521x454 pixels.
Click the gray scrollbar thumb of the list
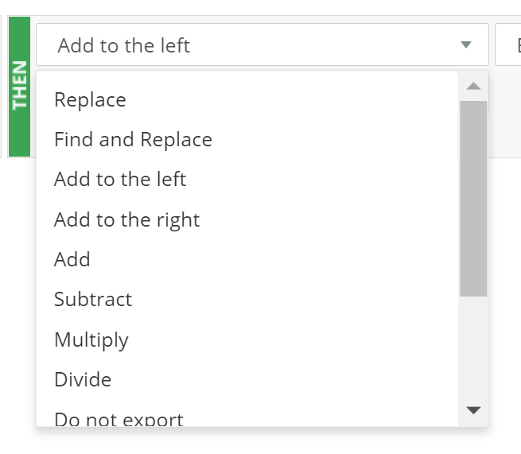[x=473, y=199]
